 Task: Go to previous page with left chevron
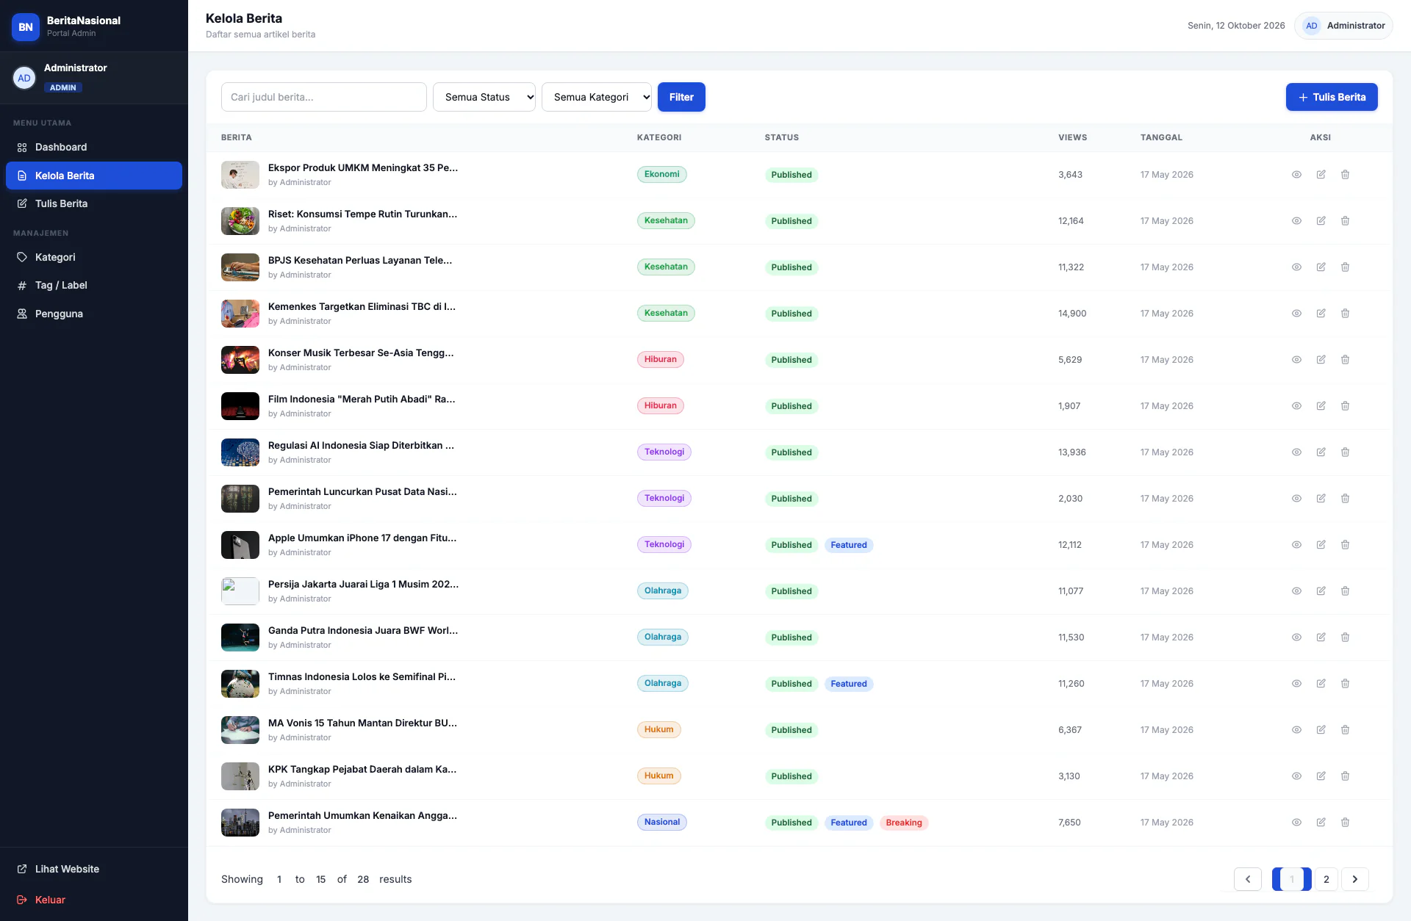tap(1248, 879)
